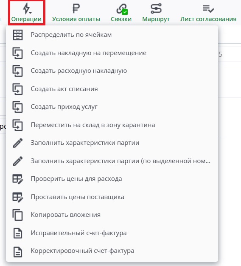The height and width of the screenshot is (266, 241).
Task: Click the copy icon beside Копировать вложения
Action: [x=17, y=215]
